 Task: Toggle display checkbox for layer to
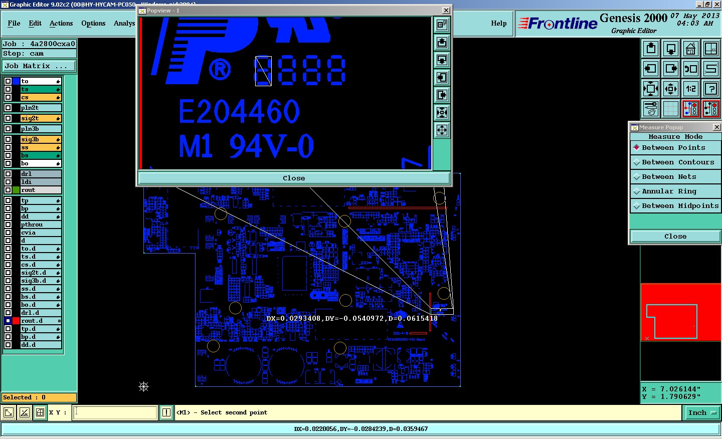pyautogui.click(x=8, y=81)
